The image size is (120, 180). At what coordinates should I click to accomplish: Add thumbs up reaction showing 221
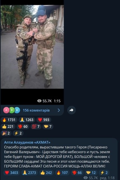[x=8, y=126]
